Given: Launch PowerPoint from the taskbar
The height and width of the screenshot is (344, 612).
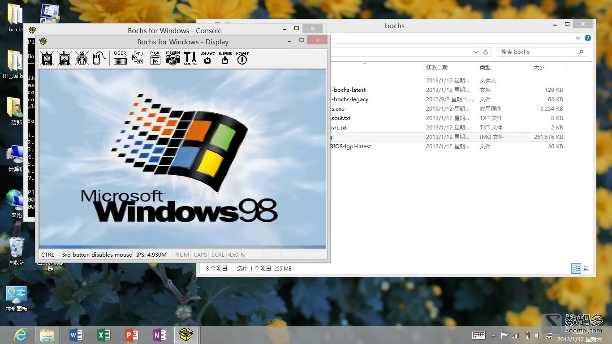Looking at the screenshot, I should (132, 335).
